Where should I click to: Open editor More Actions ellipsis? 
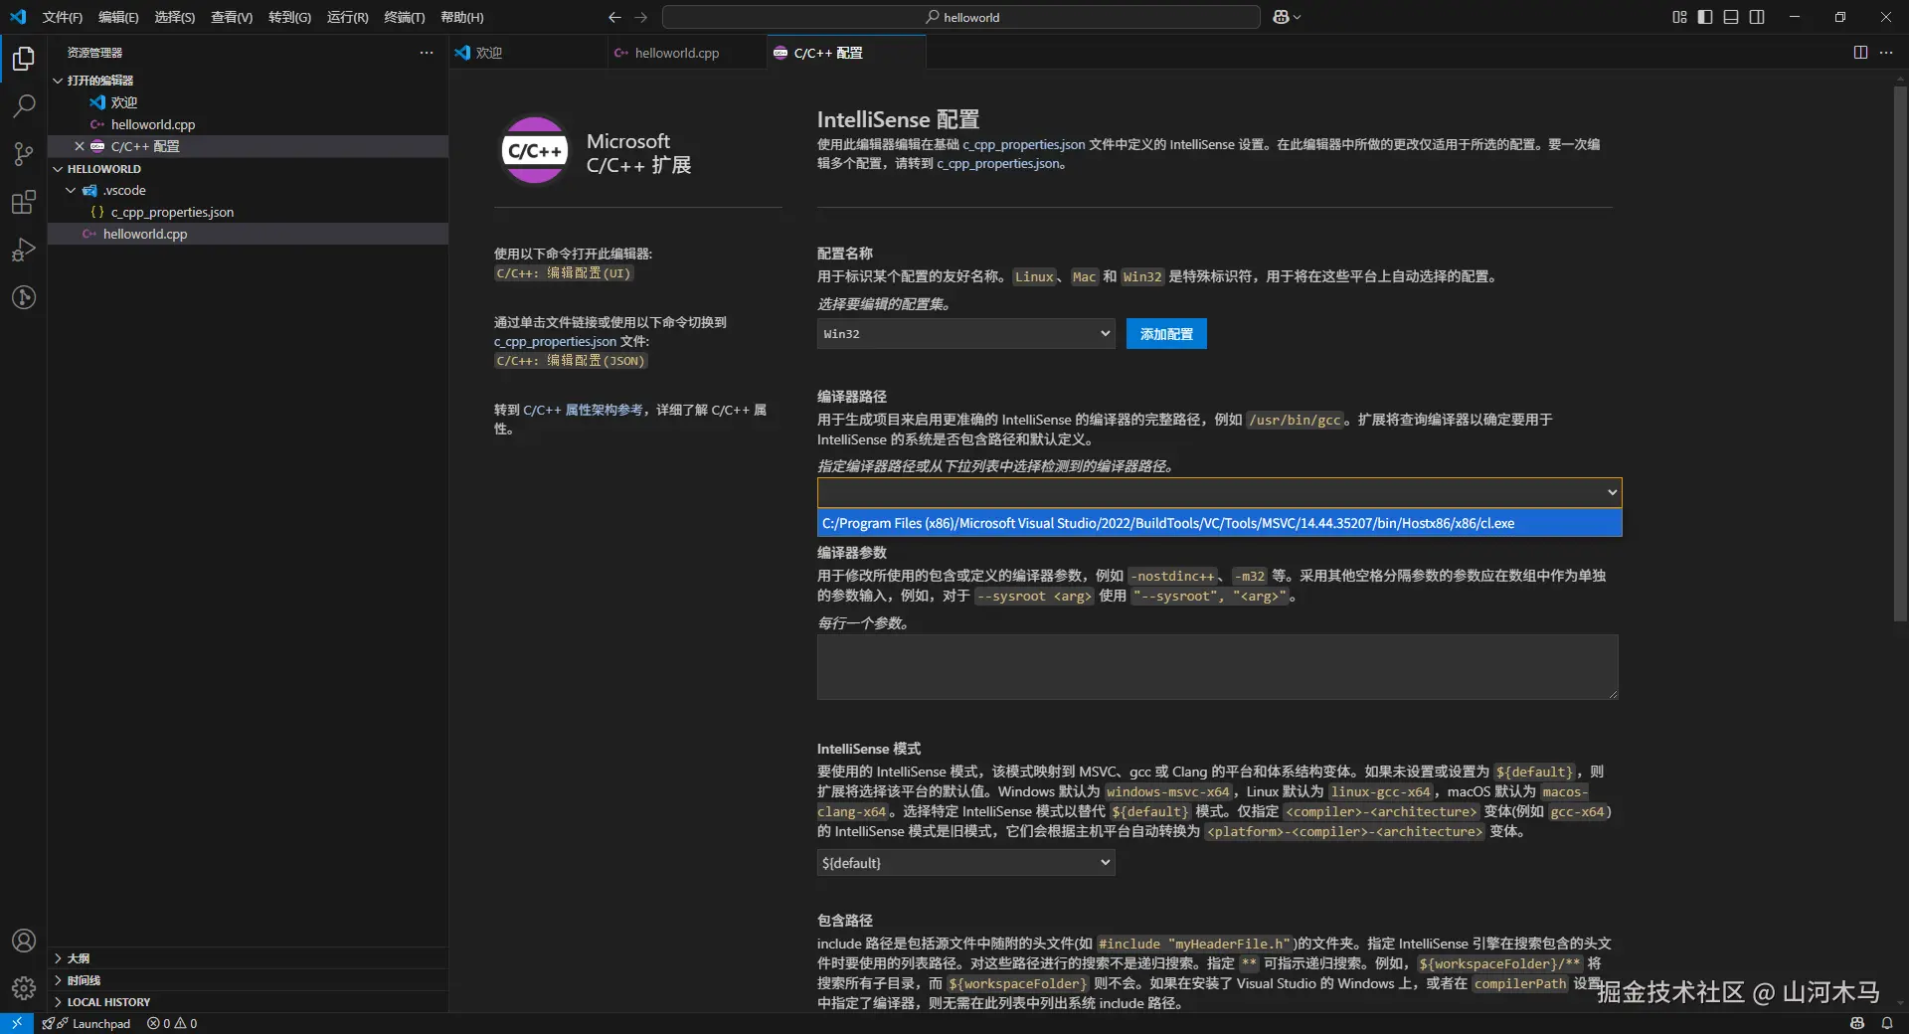pyautogui.click(x=1886, y=53)
